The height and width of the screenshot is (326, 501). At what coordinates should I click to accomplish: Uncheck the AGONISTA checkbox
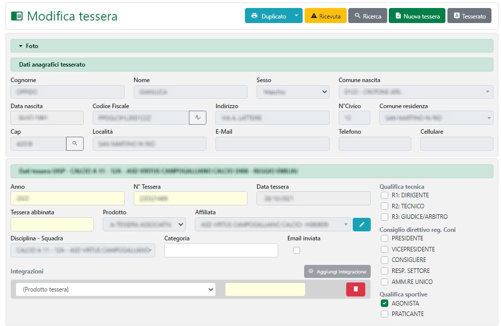[384, 303]
